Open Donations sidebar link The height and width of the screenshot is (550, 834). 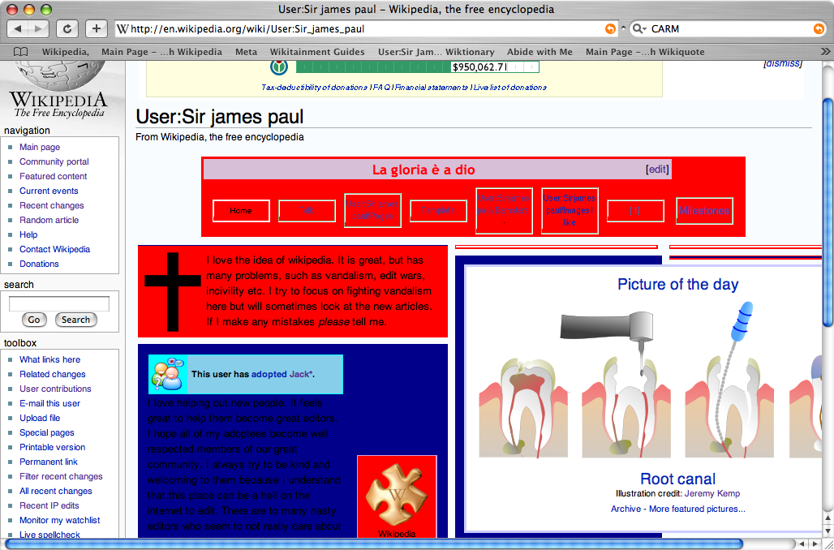(40, 264)
